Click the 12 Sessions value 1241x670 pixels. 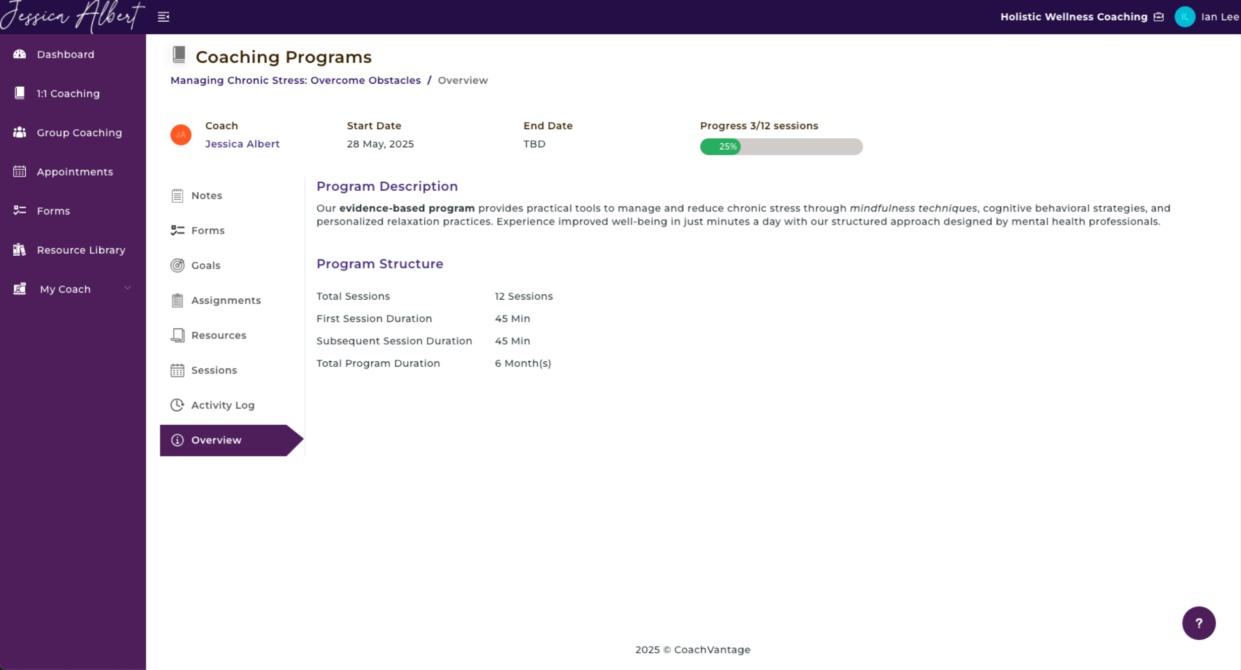coord(523,296)
